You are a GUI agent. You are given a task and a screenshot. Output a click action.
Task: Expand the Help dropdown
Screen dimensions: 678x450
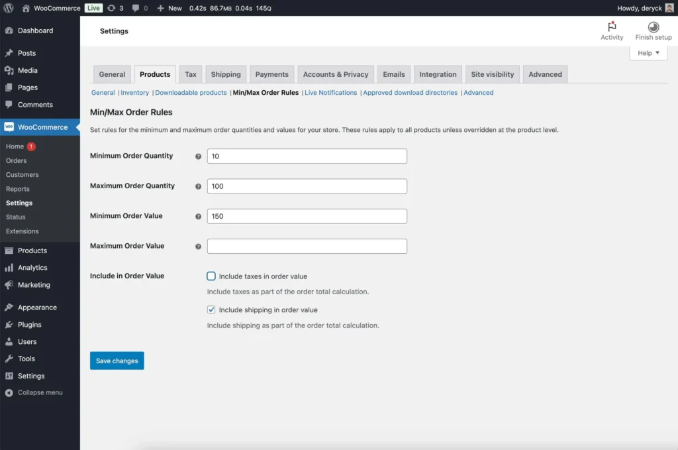(x=648, y=53)
